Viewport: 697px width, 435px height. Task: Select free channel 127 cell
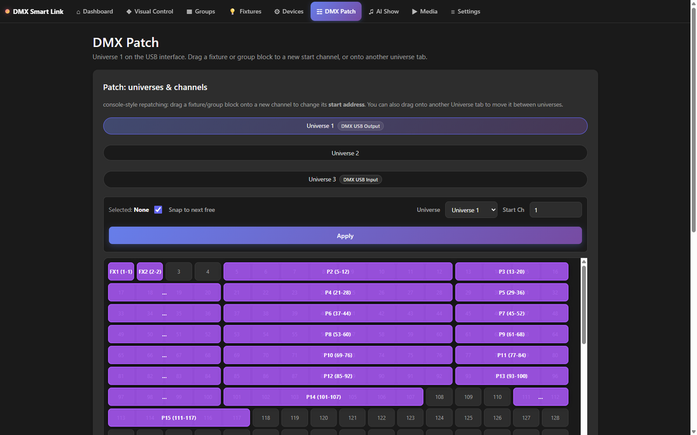click(x=526, y=418)
